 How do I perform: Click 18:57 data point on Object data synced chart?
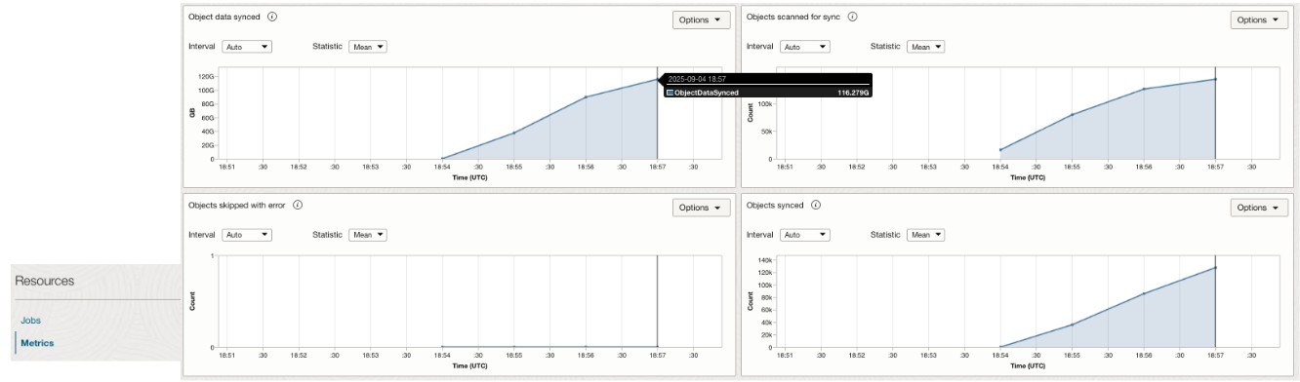[657, 79]
